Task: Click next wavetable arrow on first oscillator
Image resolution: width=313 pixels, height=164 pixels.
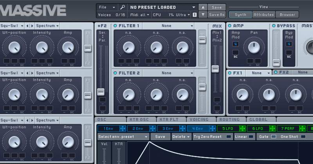Action: pos(32,26)
